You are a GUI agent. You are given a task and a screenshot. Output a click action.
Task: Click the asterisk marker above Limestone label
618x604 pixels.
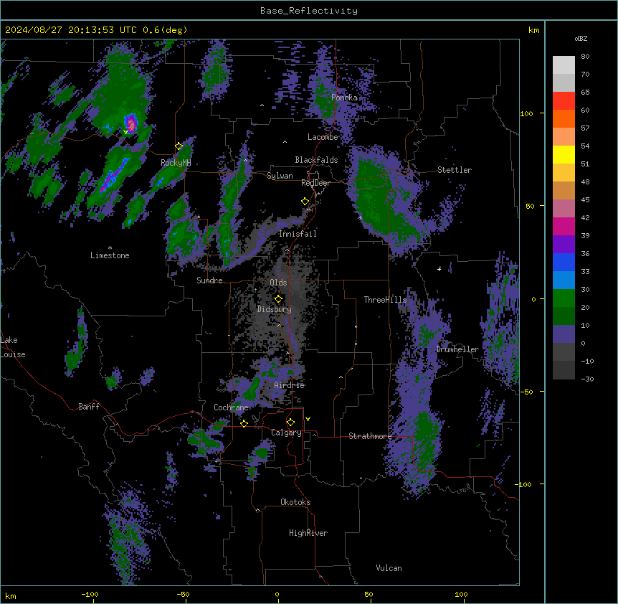(110, 248)
